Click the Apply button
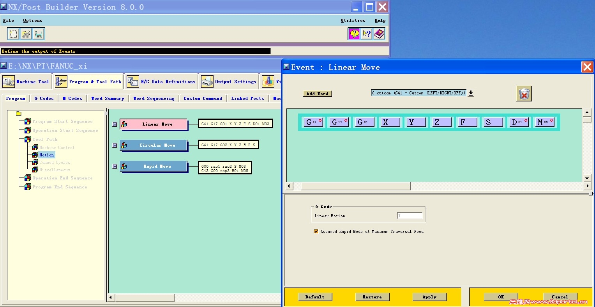The height and width of the screenshot is (307, 595). pos(429,297)
